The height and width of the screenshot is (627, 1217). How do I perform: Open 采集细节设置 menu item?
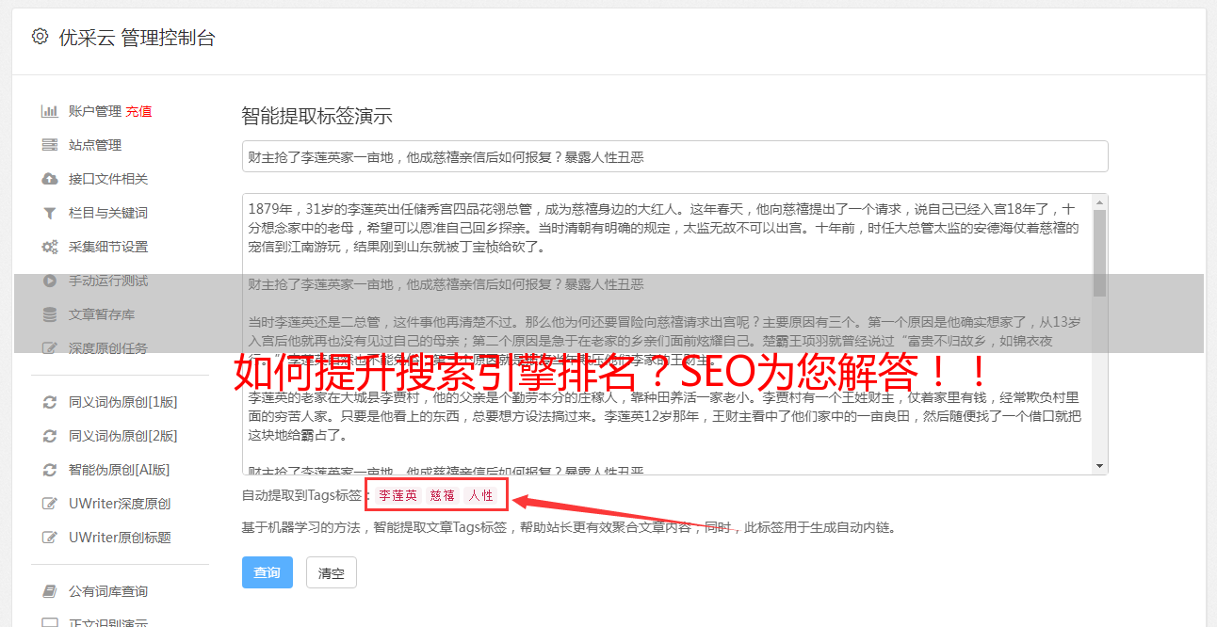[108, 247]
